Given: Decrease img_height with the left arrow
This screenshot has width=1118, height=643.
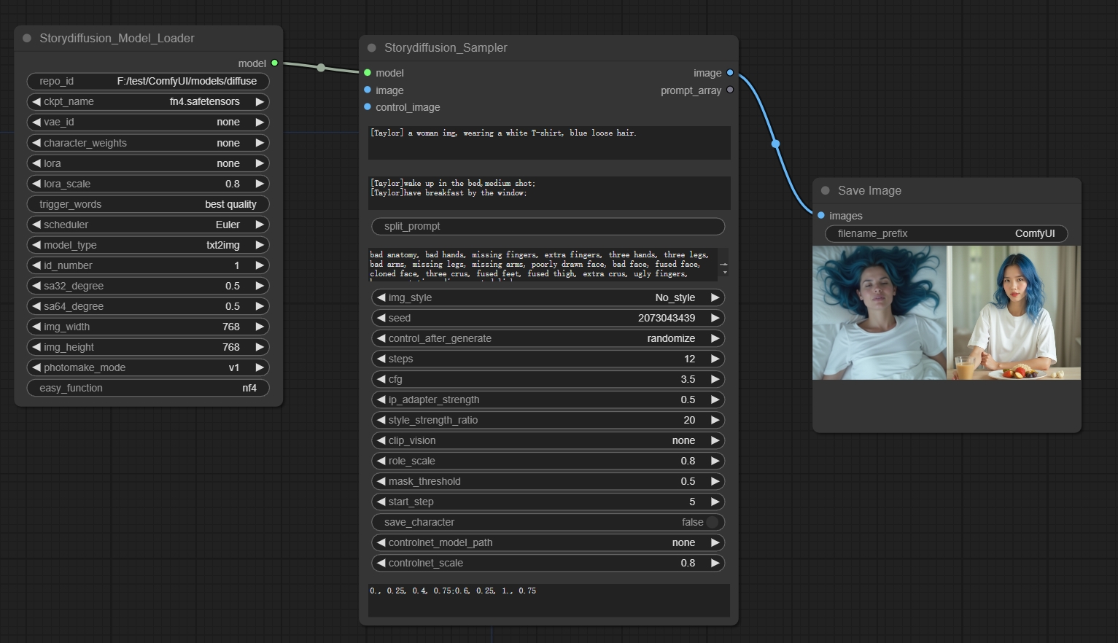Looking at the screenshot, I should 36,347.
